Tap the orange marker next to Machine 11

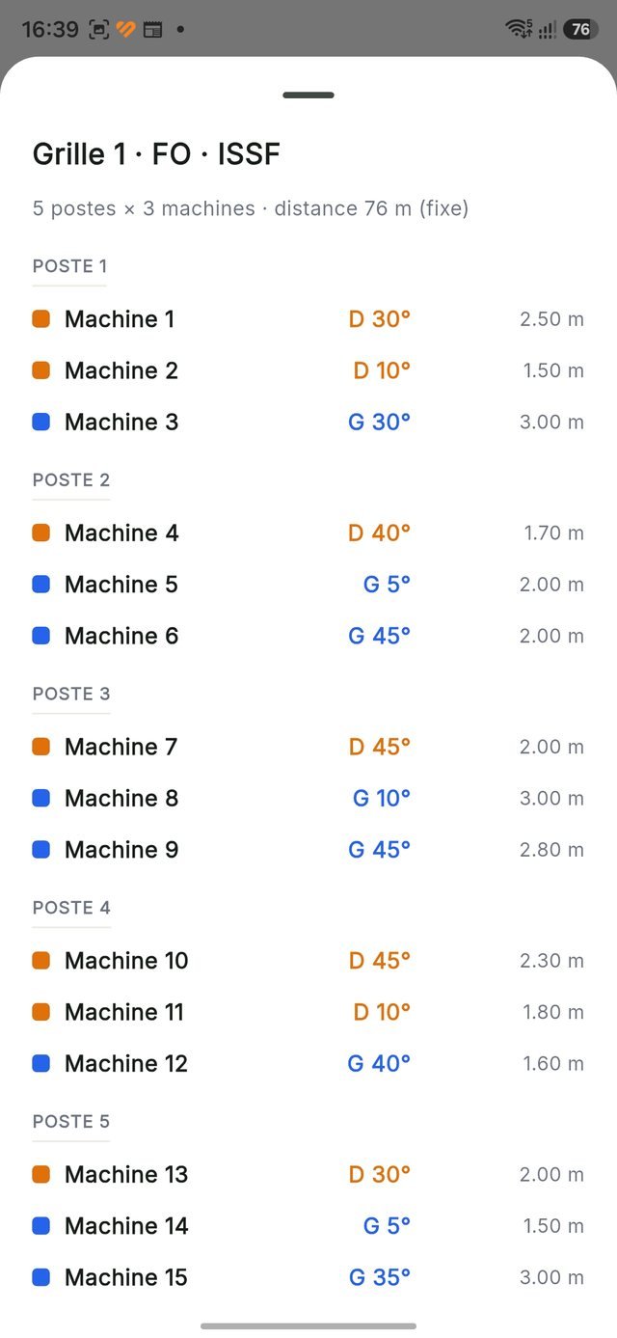40,1012
